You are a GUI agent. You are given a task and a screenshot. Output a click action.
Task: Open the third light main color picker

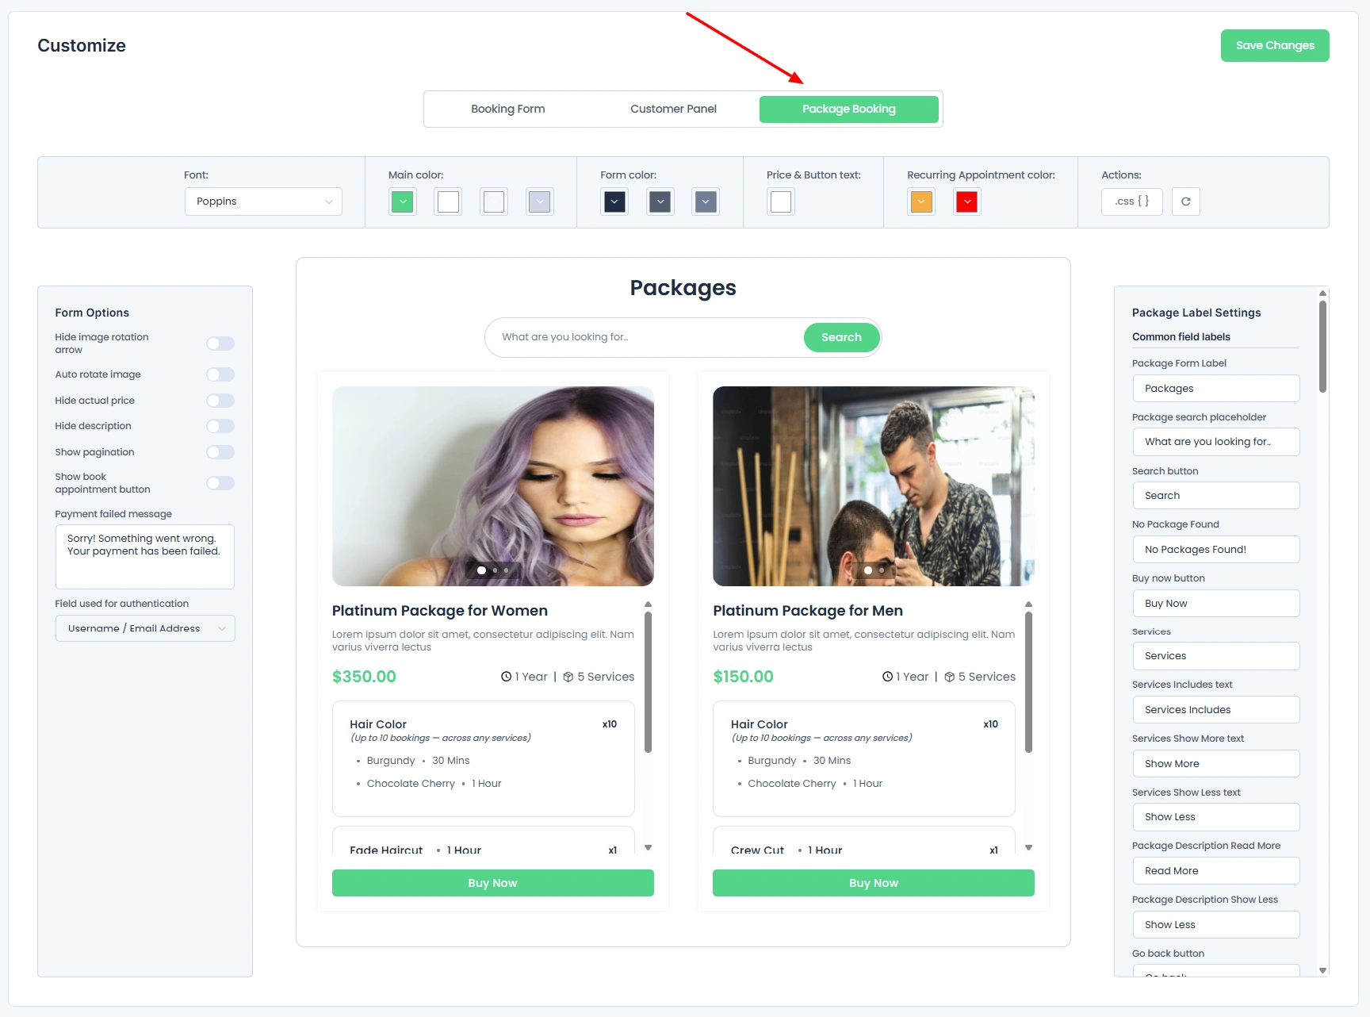pyautogui.click(x=494, y=201)
